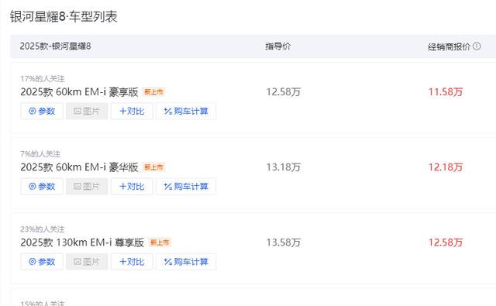Click the 新上市 tag next to 豪享版
The height and width of the screenshot is (306, 496).
(x=153, y=92)
